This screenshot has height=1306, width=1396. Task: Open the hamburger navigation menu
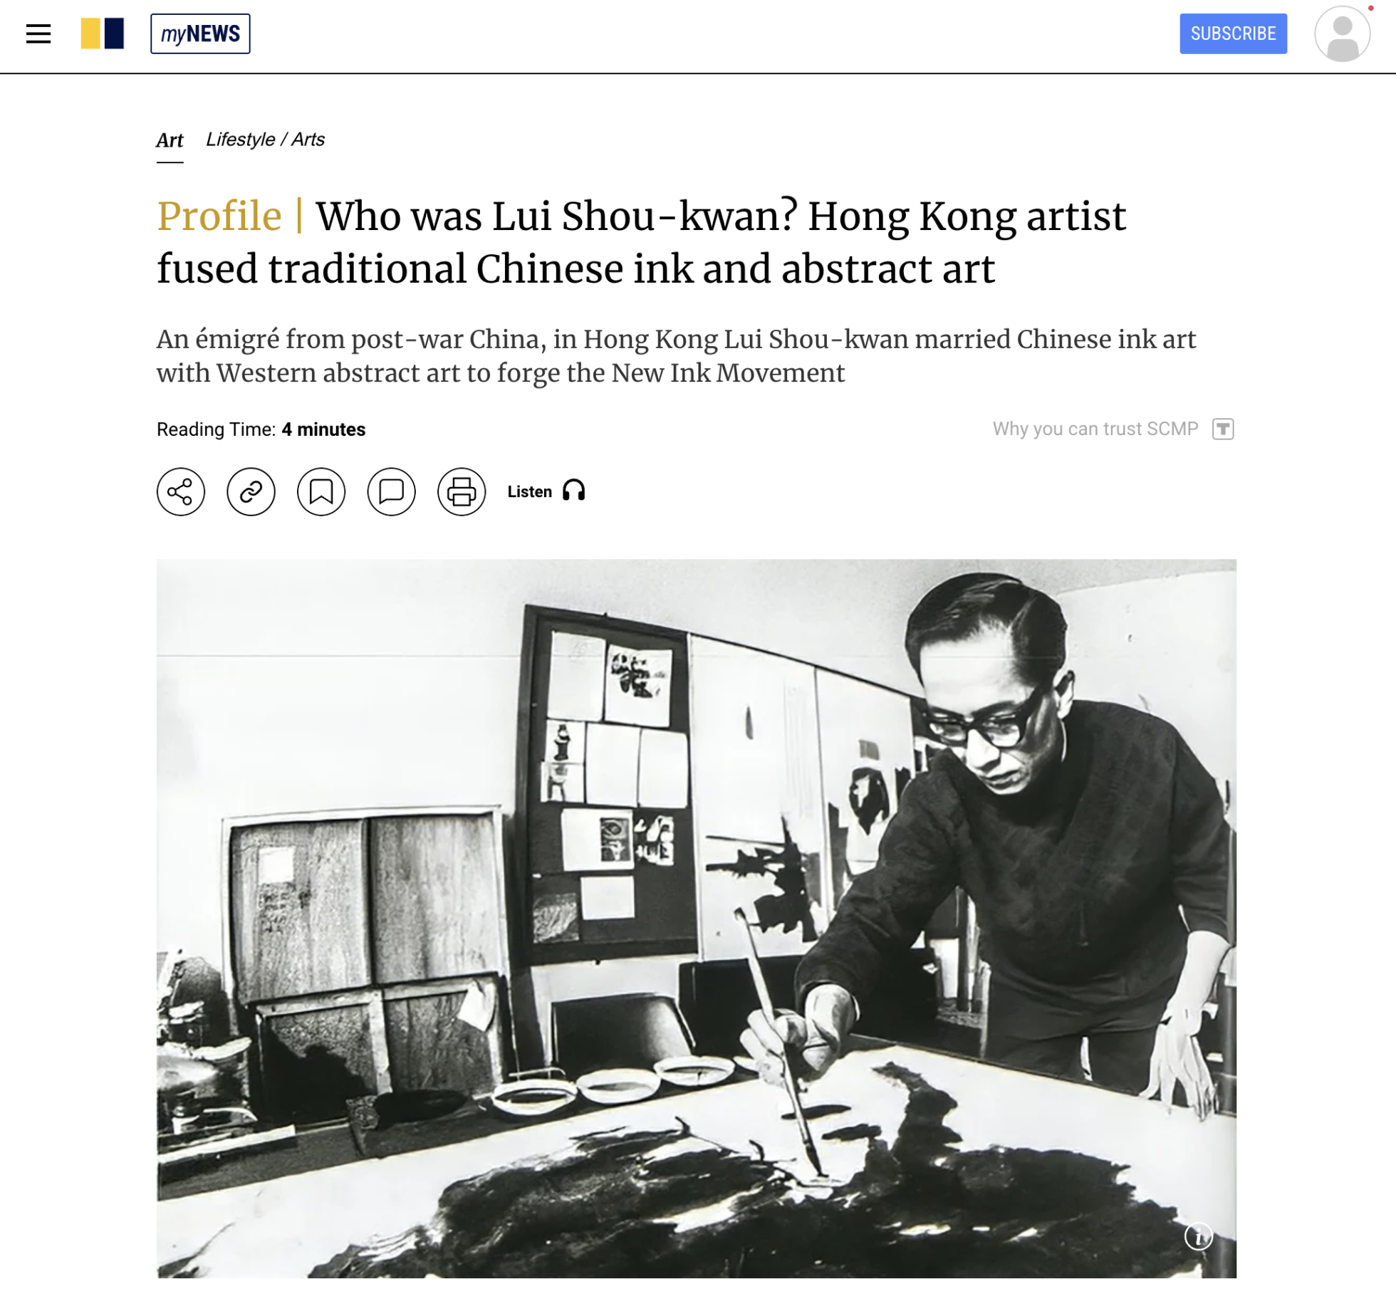point(38,33)
